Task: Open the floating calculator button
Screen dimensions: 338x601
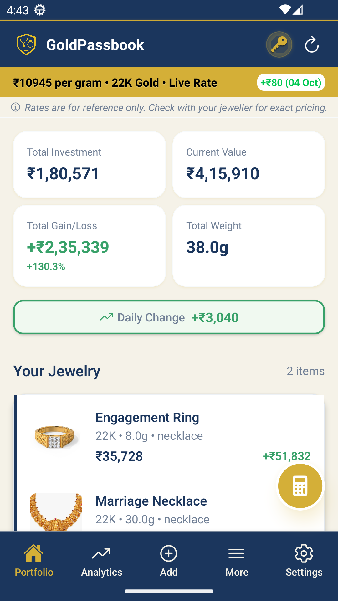Action: 300,486
